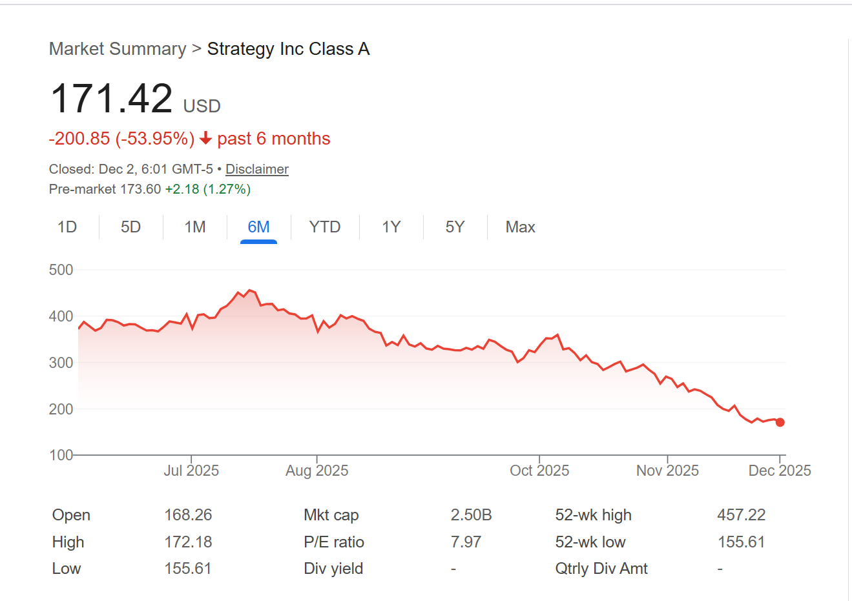
Task: Click the red endpoint dot on chart
Action: 780,422
